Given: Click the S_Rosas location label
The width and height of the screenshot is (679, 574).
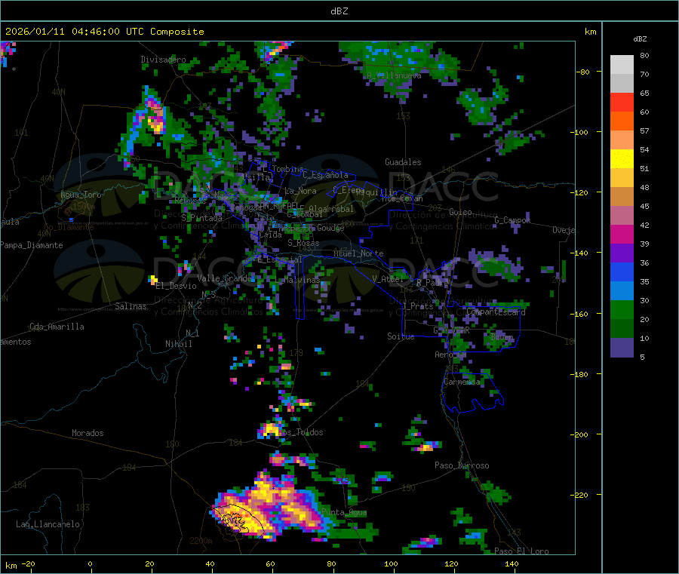Looking at the screenshot, I should tap(303, 243).
